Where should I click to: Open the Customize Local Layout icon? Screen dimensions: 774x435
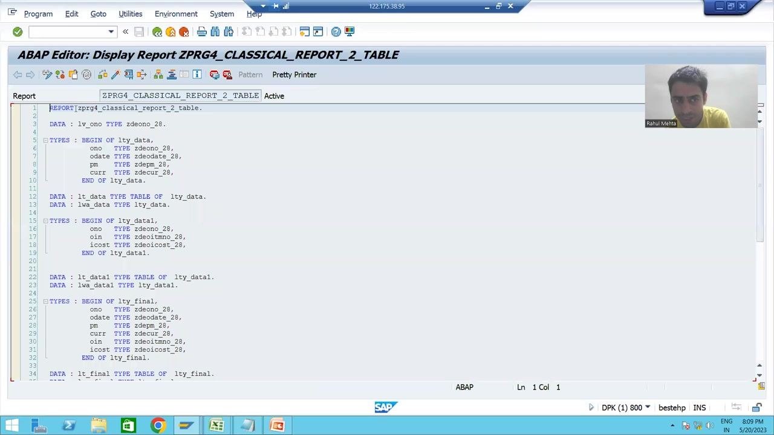point(349,31)
